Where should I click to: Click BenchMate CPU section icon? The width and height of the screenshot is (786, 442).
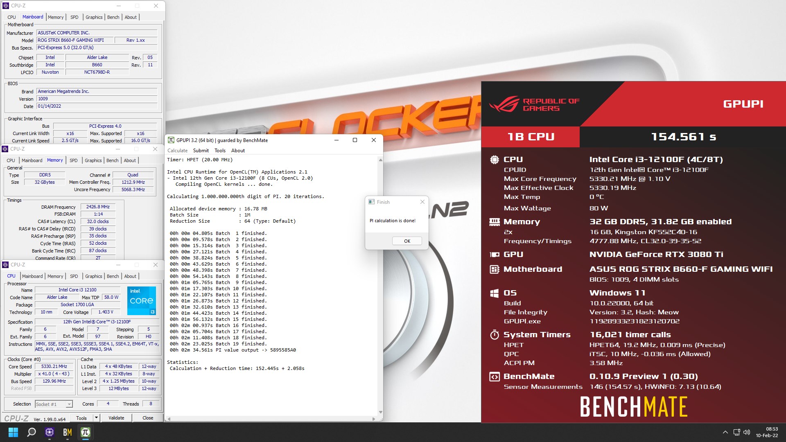point(495,160)
